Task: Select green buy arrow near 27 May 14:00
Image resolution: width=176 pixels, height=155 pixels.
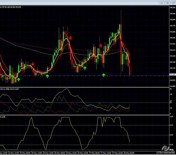Action: pos(104,75)
